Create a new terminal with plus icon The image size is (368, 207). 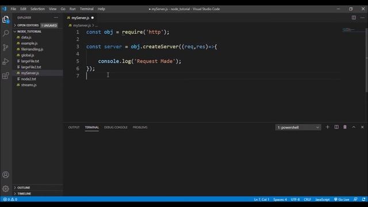point(328,127)
